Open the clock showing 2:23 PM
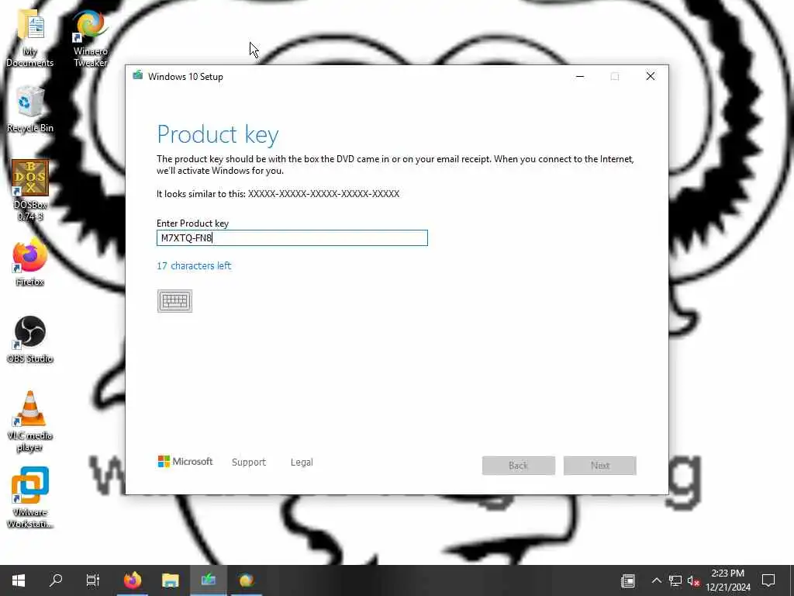794x596 pixels. [x=728, y=580]
